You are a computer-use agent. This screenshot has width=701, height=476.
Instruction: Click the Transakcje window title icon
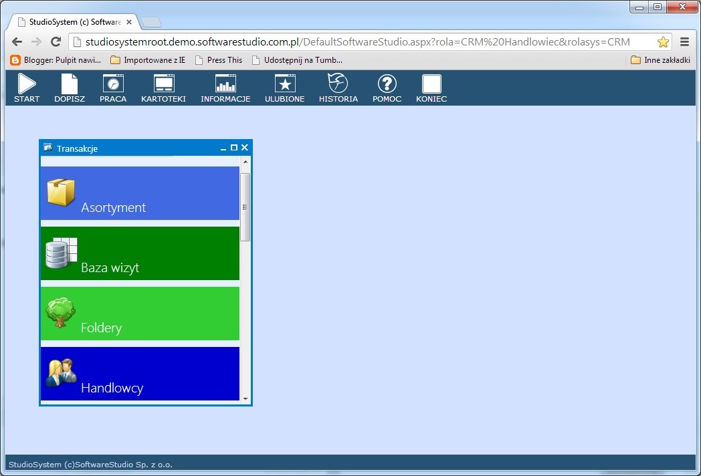tap(48, 148)
